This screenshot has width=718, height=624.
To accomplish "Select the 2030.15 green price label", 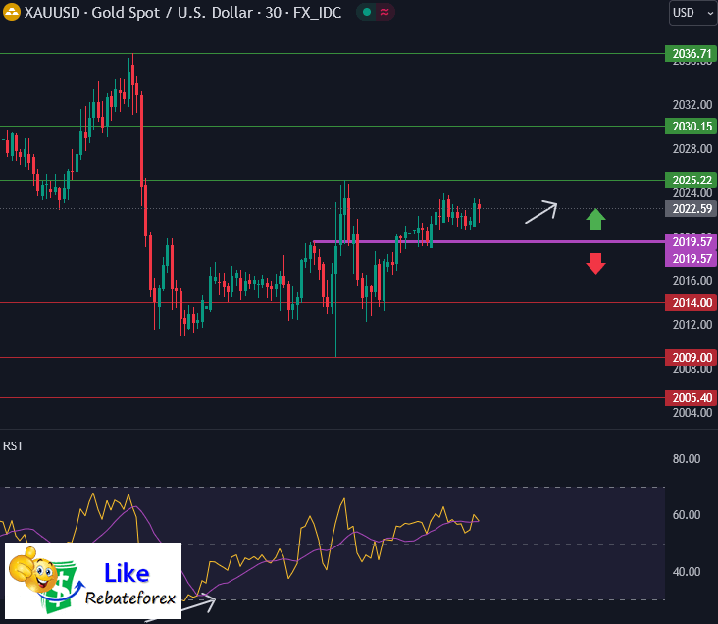I will coord(691,126).
